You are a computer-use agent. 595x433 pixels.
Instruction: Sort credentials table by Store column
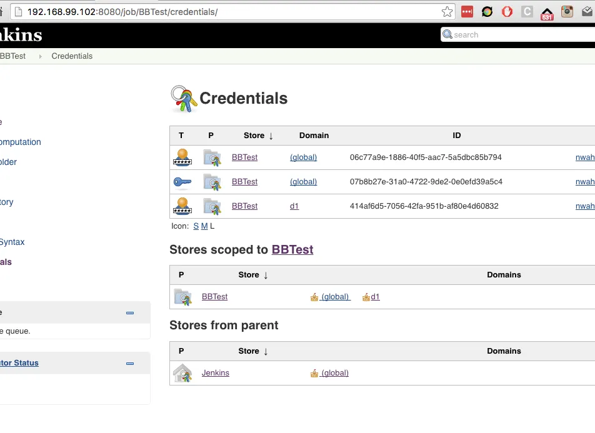coord(258,136)
